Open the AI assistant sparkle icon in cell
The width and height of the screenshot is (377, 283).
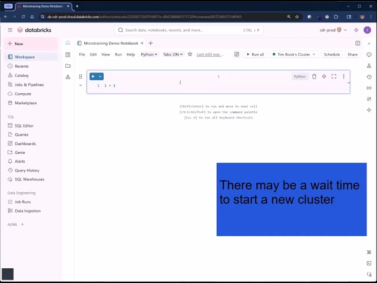pyautogui.click(x=324, y=77)
